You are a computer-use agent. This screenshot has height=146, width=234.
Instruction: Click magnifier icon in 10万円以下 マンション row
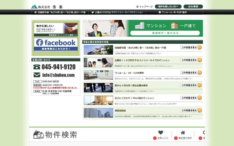[x=200, y=60]
